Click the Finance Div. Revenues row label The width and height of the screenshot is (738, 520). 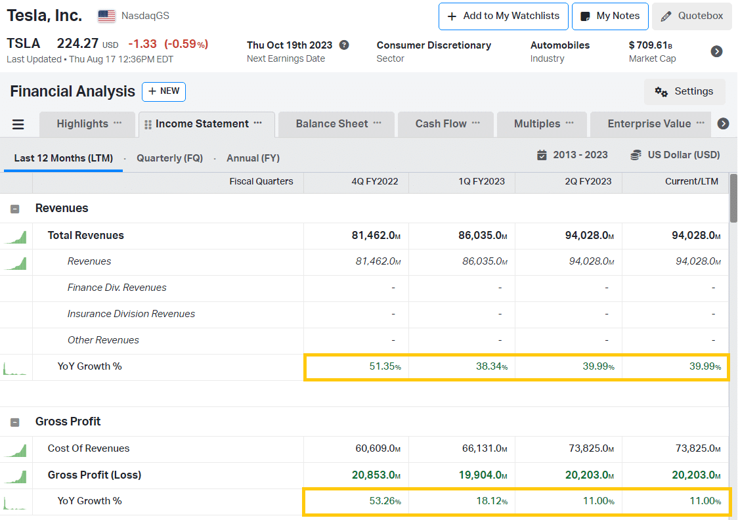pyautogui.click(x=117, y=288)
